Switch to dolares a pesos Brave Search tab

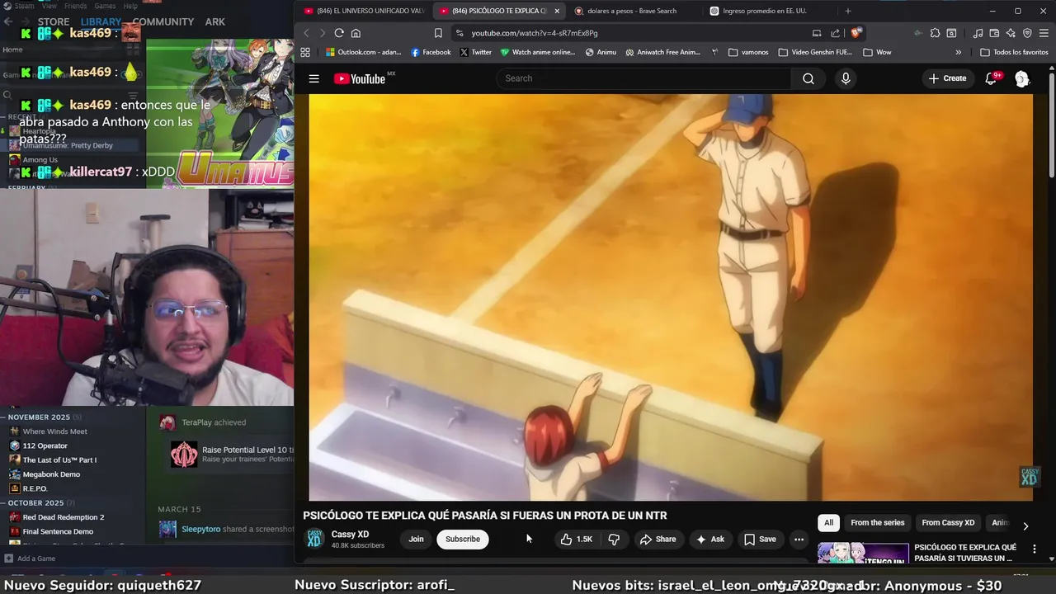631,11
